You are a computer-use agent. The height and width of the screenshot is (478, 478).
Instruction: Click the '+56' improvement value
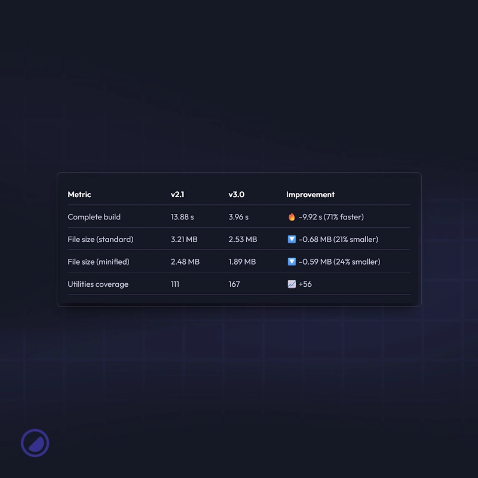[305, 284]
